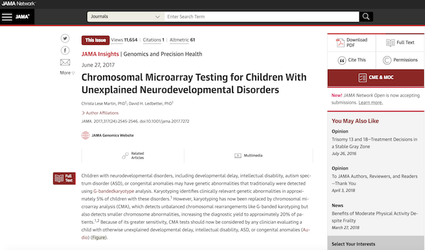
Task: Open Cite This quotation icon
Action: click(342, 60)
